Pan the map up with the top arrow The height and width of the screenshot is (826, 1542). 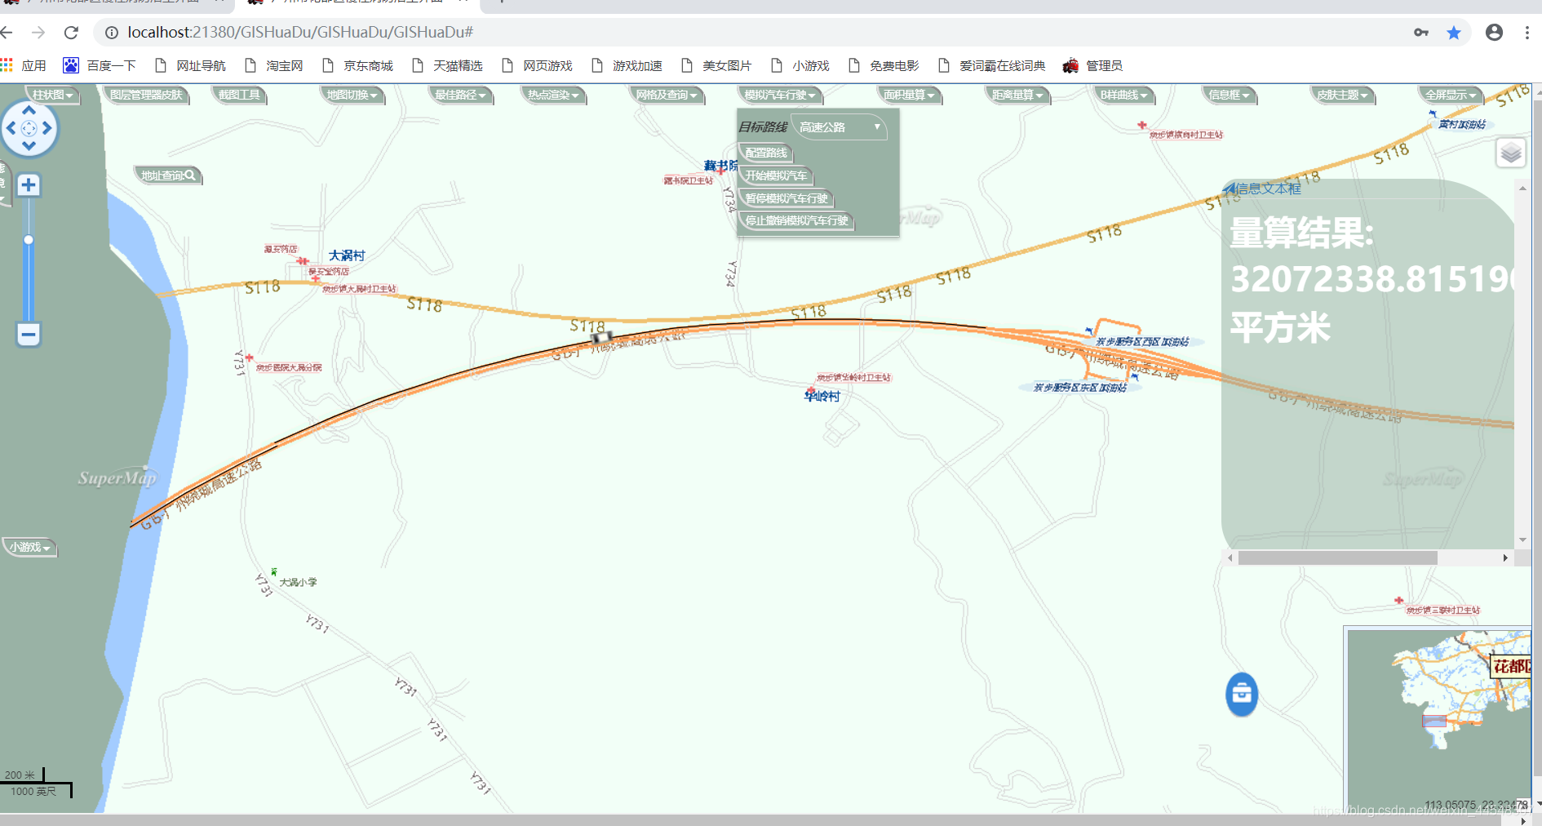pyautogui.click(x=29, y=110)
